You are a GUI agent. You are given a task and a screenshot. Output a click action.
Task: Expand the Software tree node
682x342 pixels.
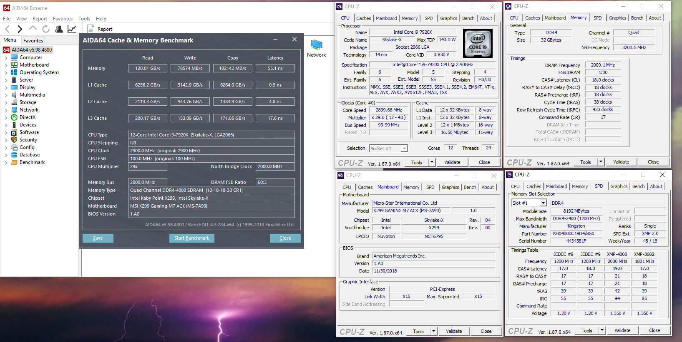(6, 133)
